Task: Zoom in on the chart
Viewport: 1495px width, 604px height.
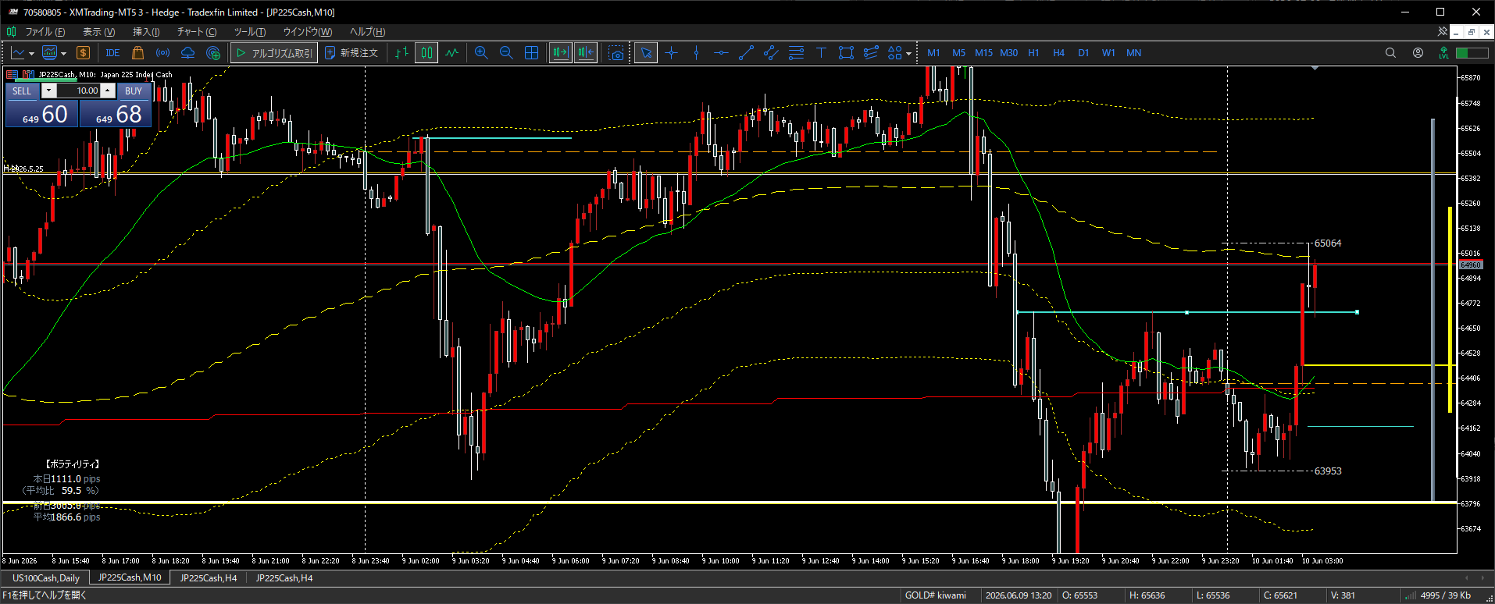Action: (481, 53)
